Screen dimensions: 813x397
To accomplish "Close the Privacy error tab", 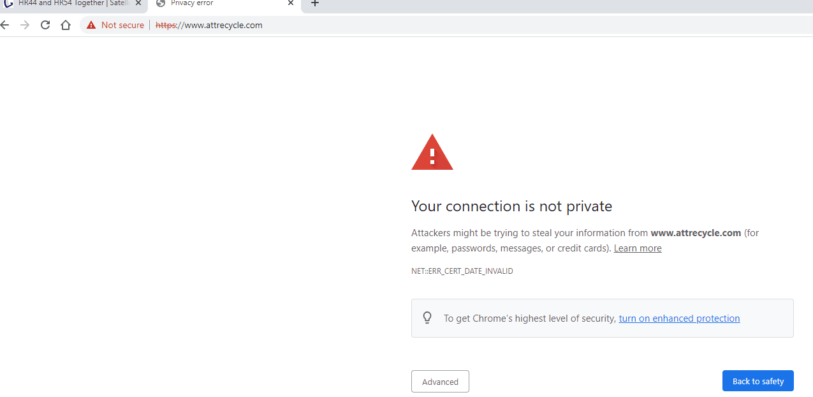I will pyautogui.click(x=291, y=3).
